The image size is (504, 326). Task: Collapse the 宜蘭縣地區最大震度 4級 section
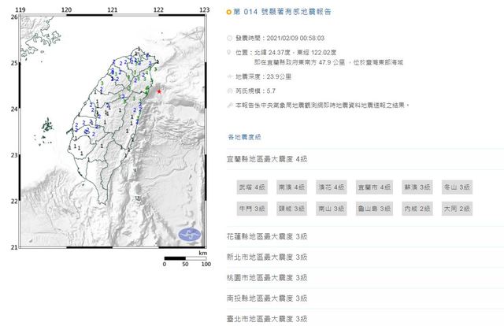tap(267, 159)
